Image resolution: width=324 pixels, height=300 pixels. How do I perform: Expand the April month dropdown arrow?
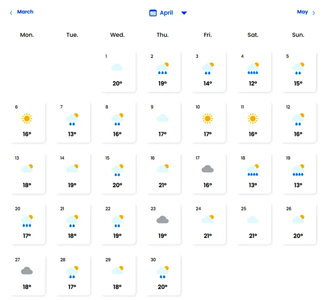click(x=184, y=13)
